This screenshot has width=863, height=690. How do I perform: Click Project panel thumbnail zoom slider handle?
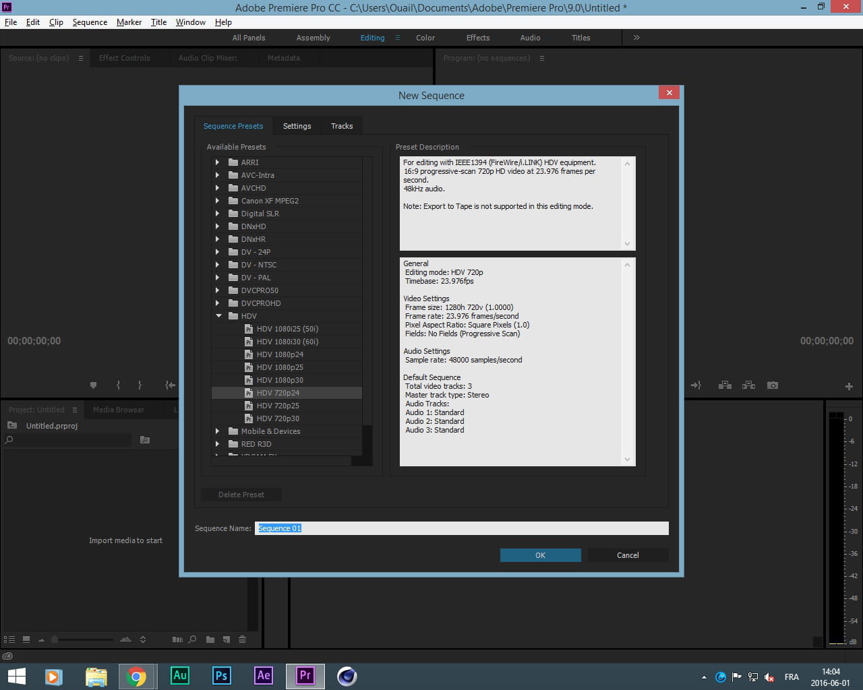point(55,639)
